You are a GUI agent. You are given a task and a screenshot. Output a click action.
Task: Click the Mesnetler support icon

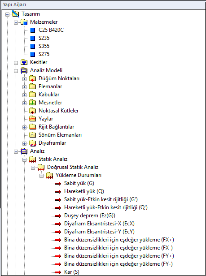pyautogui.click(x=32, y=103)
